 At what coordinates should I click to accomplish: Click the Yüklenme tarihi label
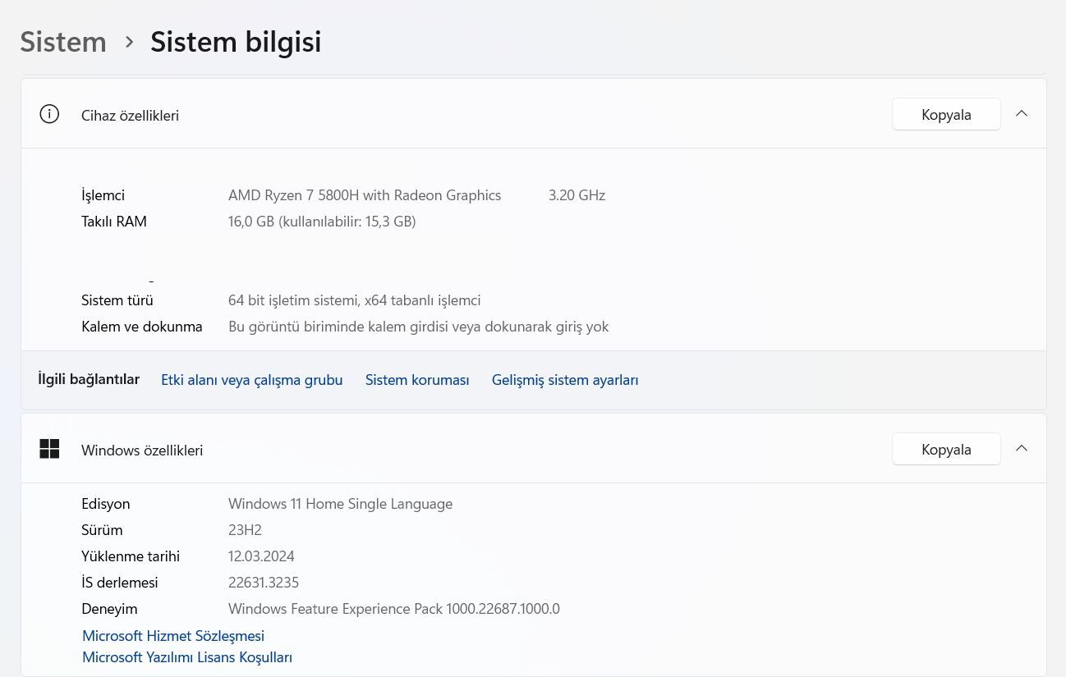point(131,556)
